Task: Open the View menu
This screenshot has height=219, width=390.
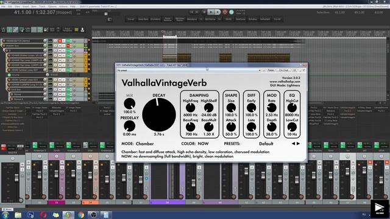Action: pos(17,7)
